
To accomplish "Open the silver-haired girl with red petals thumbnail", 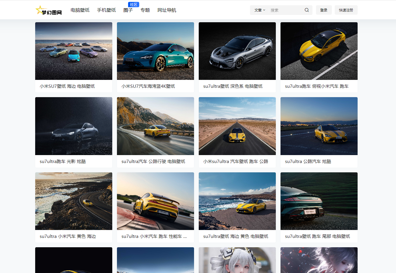I will tap(319, 260).
